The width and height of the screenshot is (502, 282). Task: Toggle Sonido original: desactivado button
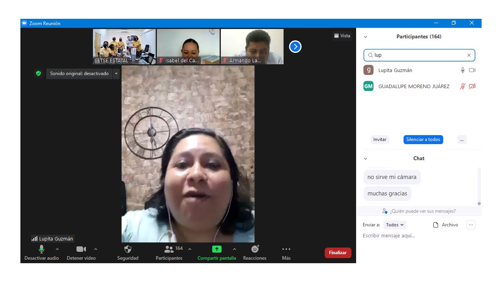[79, 74]
